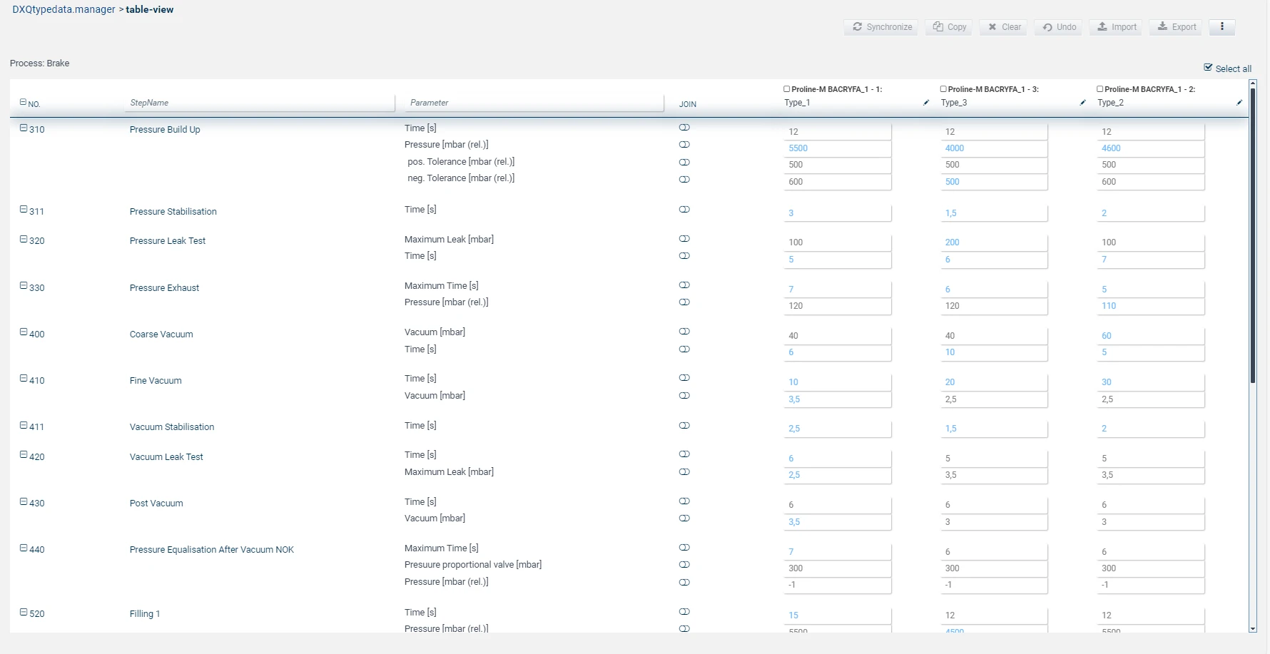The height and width of the screenshot is (654, 1270).
Task: Toggle join icon for Pressure Leak Test Time
Action: [684, 256]
